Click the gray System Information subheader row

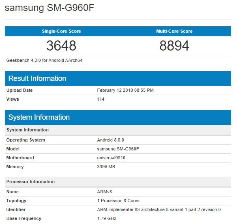point(118,130)
